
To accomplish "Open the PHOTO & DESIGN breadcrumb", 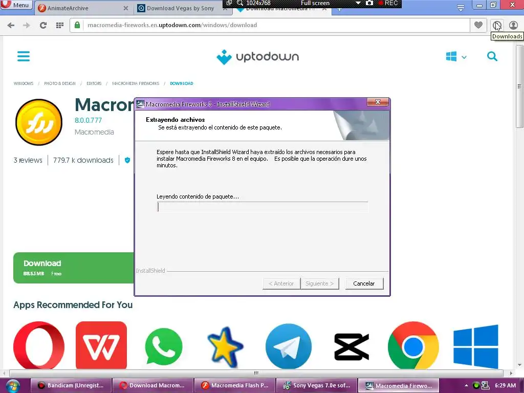I will tap(60, 83).
